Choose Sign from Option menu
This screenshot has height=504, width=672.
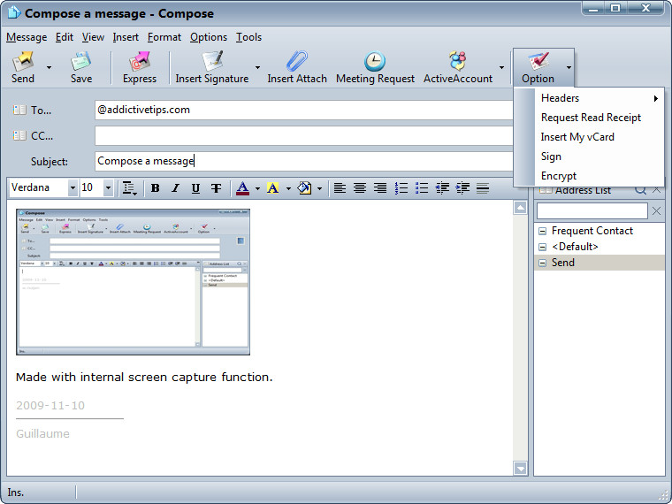pyautogui.click(x=589, y=157)
